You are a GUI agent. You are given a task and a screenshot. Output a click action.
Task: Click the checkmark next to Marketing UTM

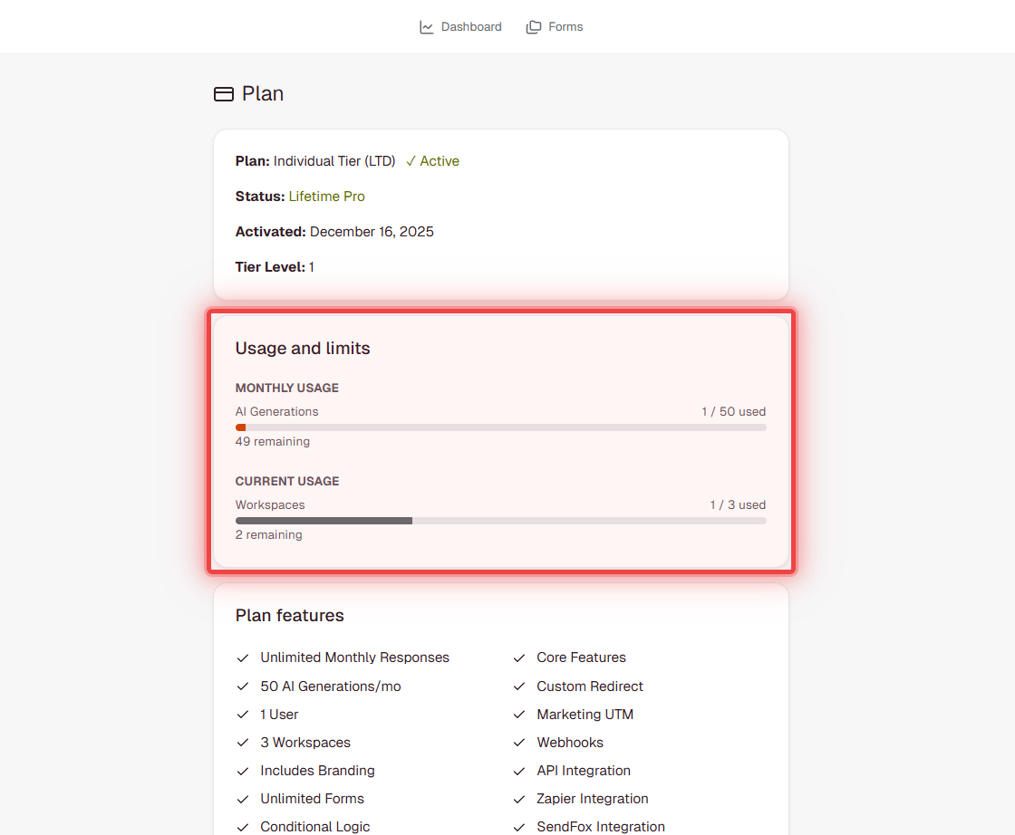pos(517,715)
